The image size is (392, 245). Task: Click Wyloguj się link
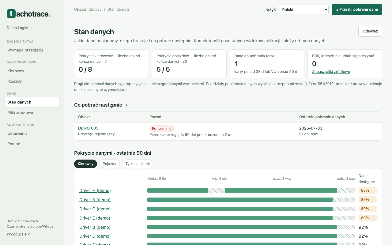(x=19, y=234)
